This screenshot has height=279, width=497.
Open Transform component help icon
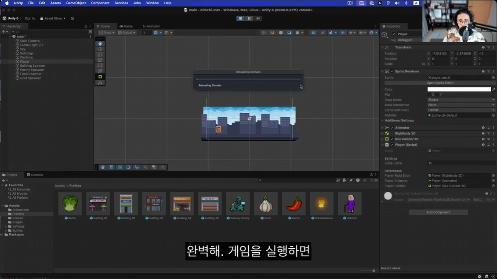[x=483, y=47]
